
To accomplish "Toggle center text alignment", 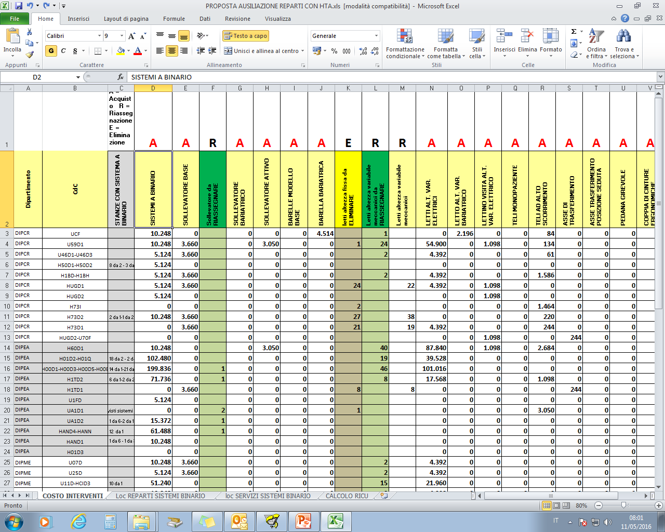I will (172, 51).
